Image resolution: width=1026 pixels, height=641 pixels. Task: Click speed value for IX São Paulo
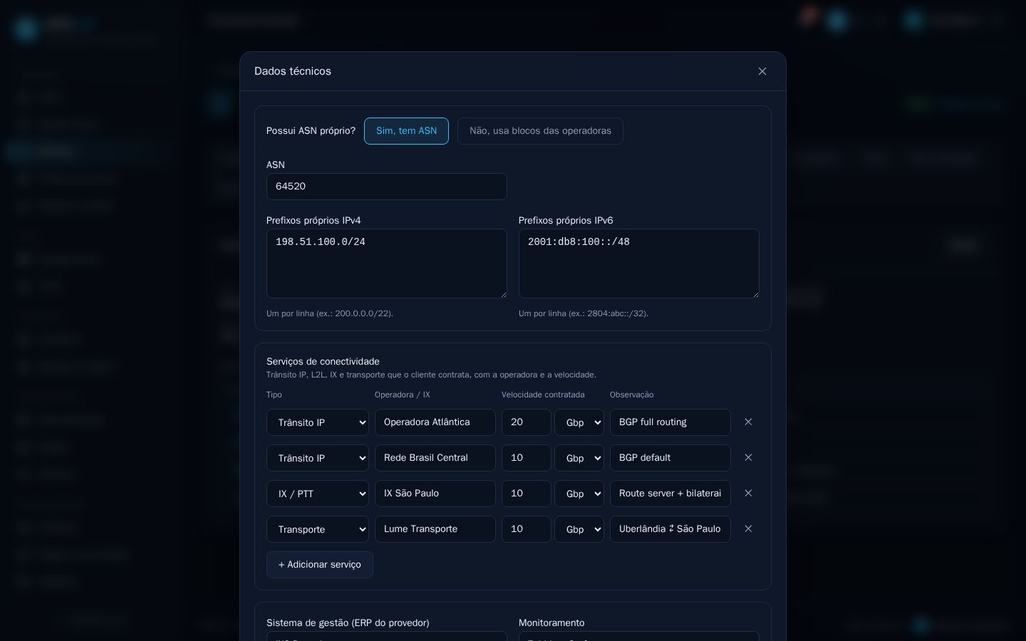pyautogui.click(x=527, y=494)
